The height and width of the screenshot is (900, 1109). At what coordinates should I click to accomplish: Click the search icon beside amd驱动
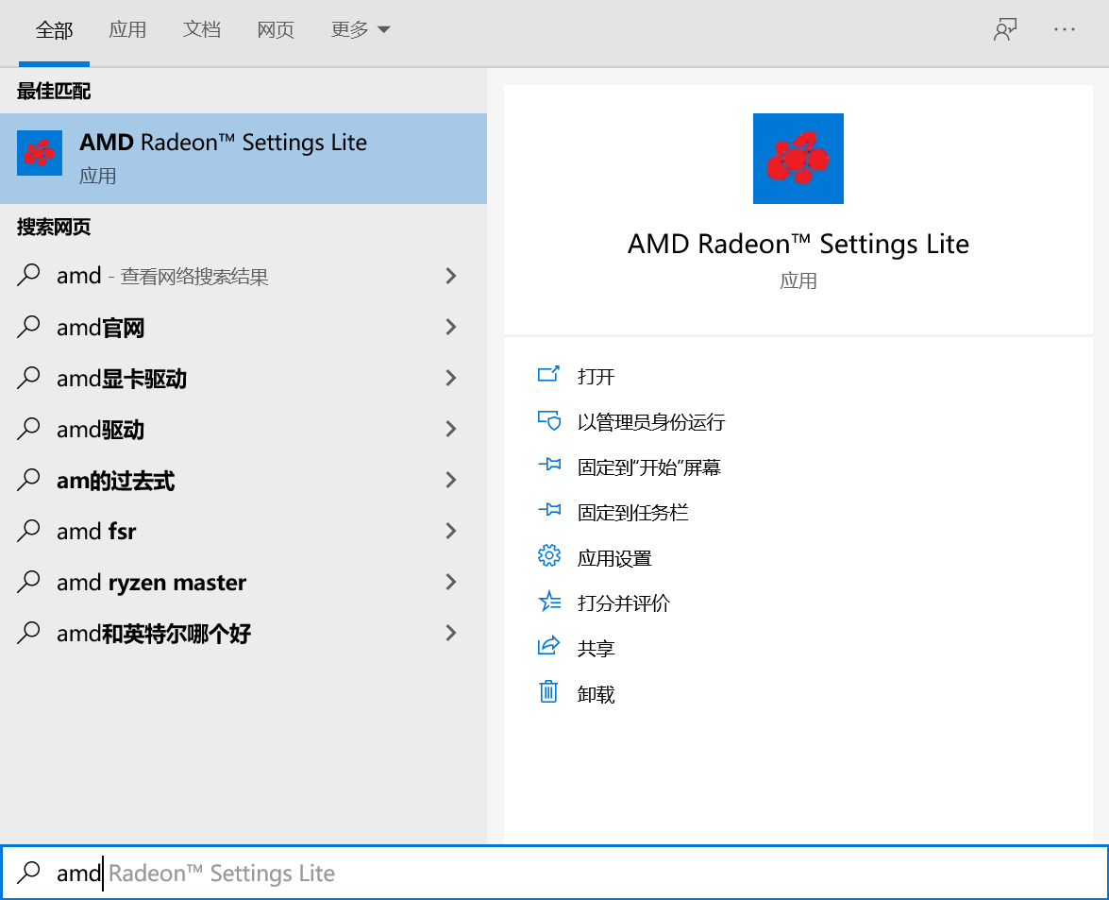28,429
